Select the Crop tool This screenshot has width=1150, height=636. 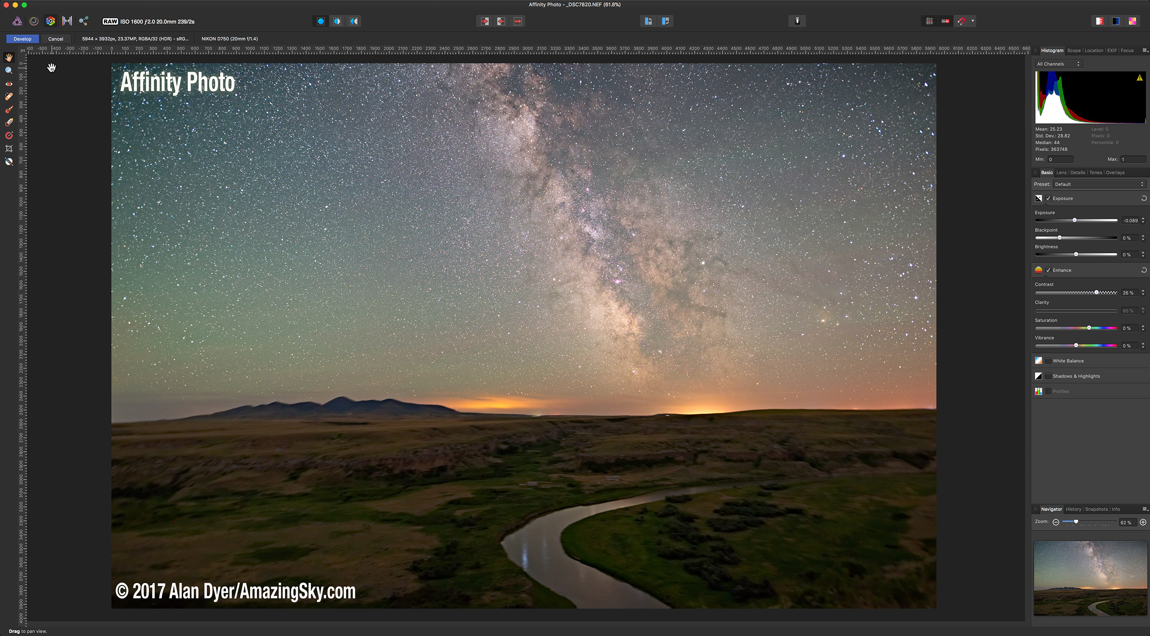[9, 148]
